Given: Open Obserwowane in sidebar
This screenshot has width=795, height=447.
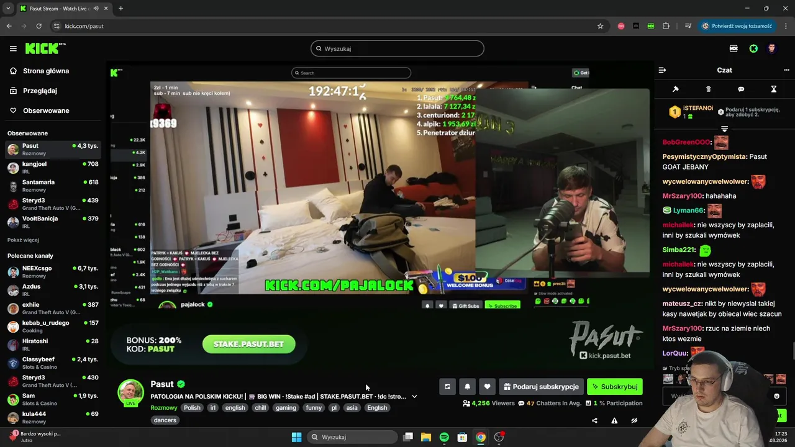Looking at the screenshot, I should coord(39,111).
